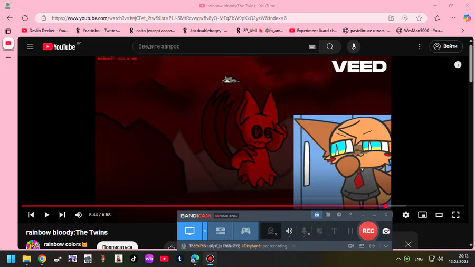This screenshot has height=267, width=475.
Task: Open Bandicam help question mark
Action: (350, 215)
